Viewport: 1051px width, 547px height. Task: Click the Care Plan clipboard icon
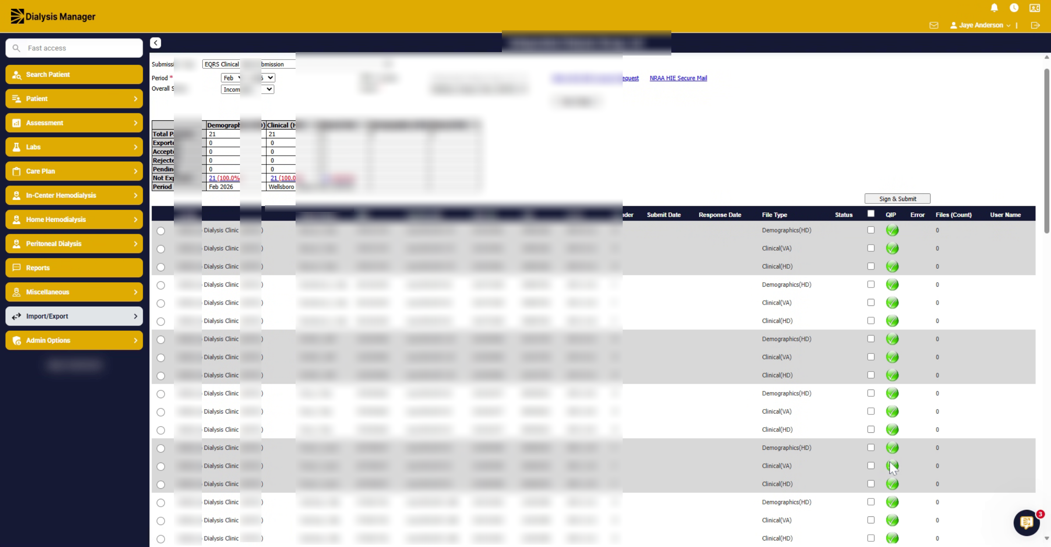[x=17, y=171]
